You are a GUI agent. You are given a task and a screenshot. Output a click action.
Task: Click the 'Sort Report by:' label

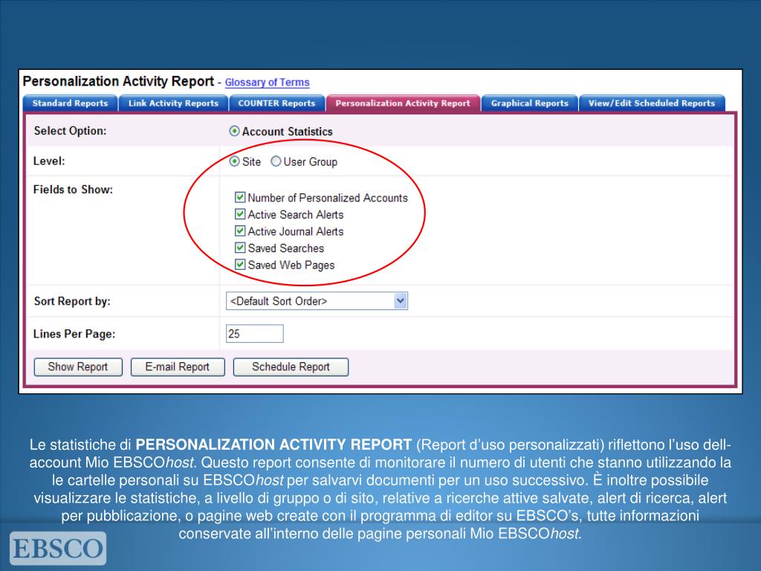click(x=72, y=301)
